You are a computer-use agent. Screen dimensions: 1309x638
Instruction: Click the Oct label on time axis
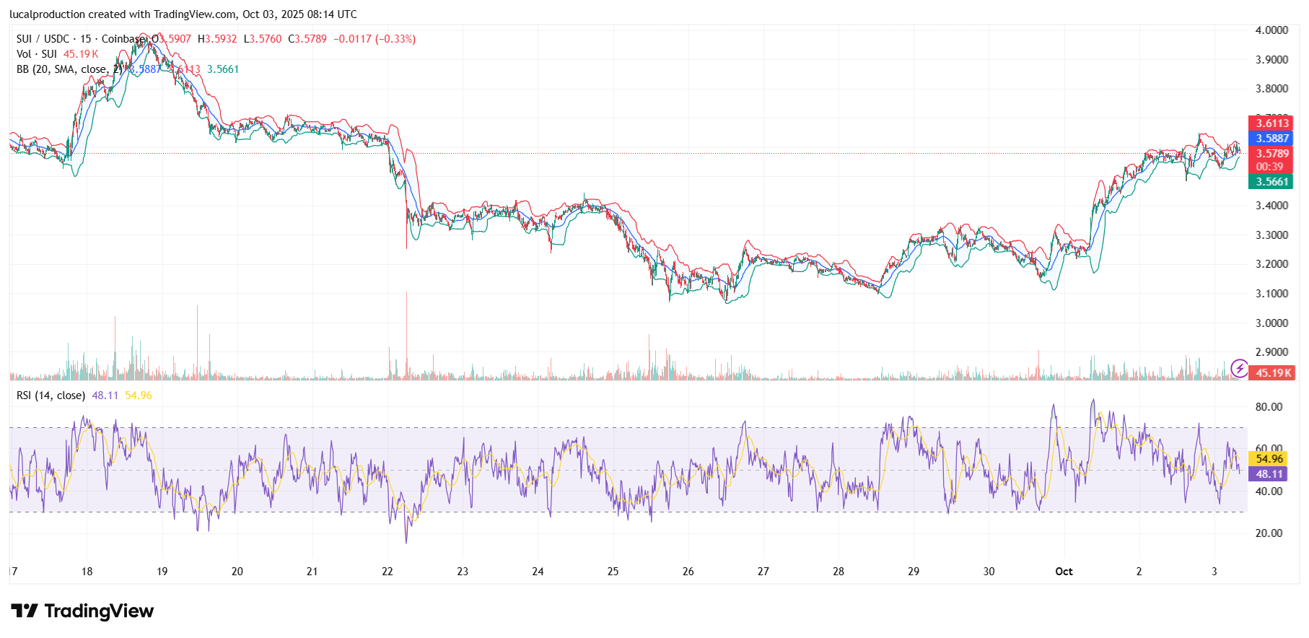tap(1064, 572)
